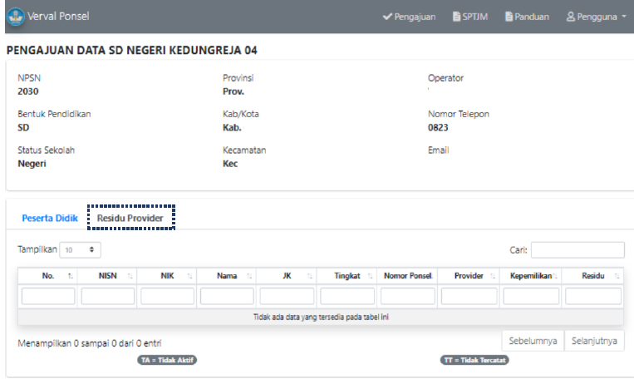Click the Verval Ponsel brand title
Viewport: 634px width, 379px height.
click(x=58, y=16)
